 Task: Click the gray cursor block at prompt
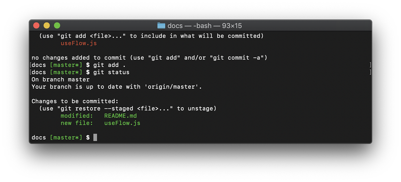(95, 137)
